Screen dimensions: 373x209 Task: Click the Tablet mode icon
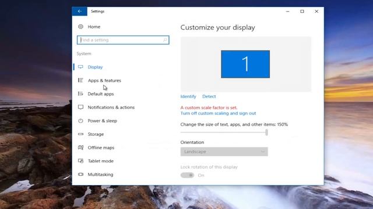point(80,161)
